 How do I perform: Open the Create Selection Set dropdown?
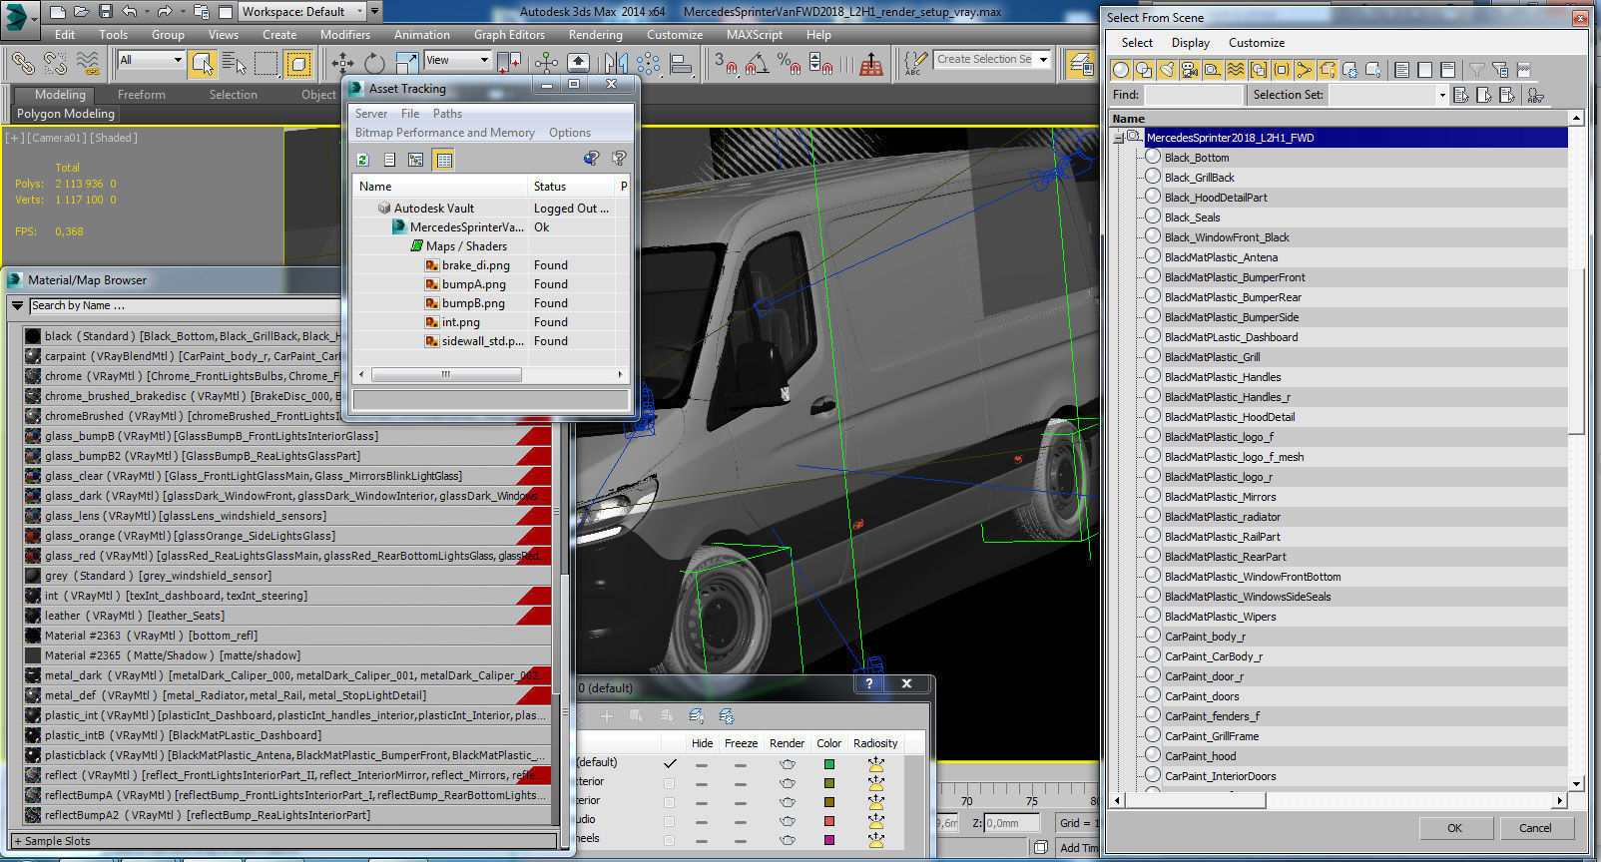pyautogui.click(x=993, y=60)
